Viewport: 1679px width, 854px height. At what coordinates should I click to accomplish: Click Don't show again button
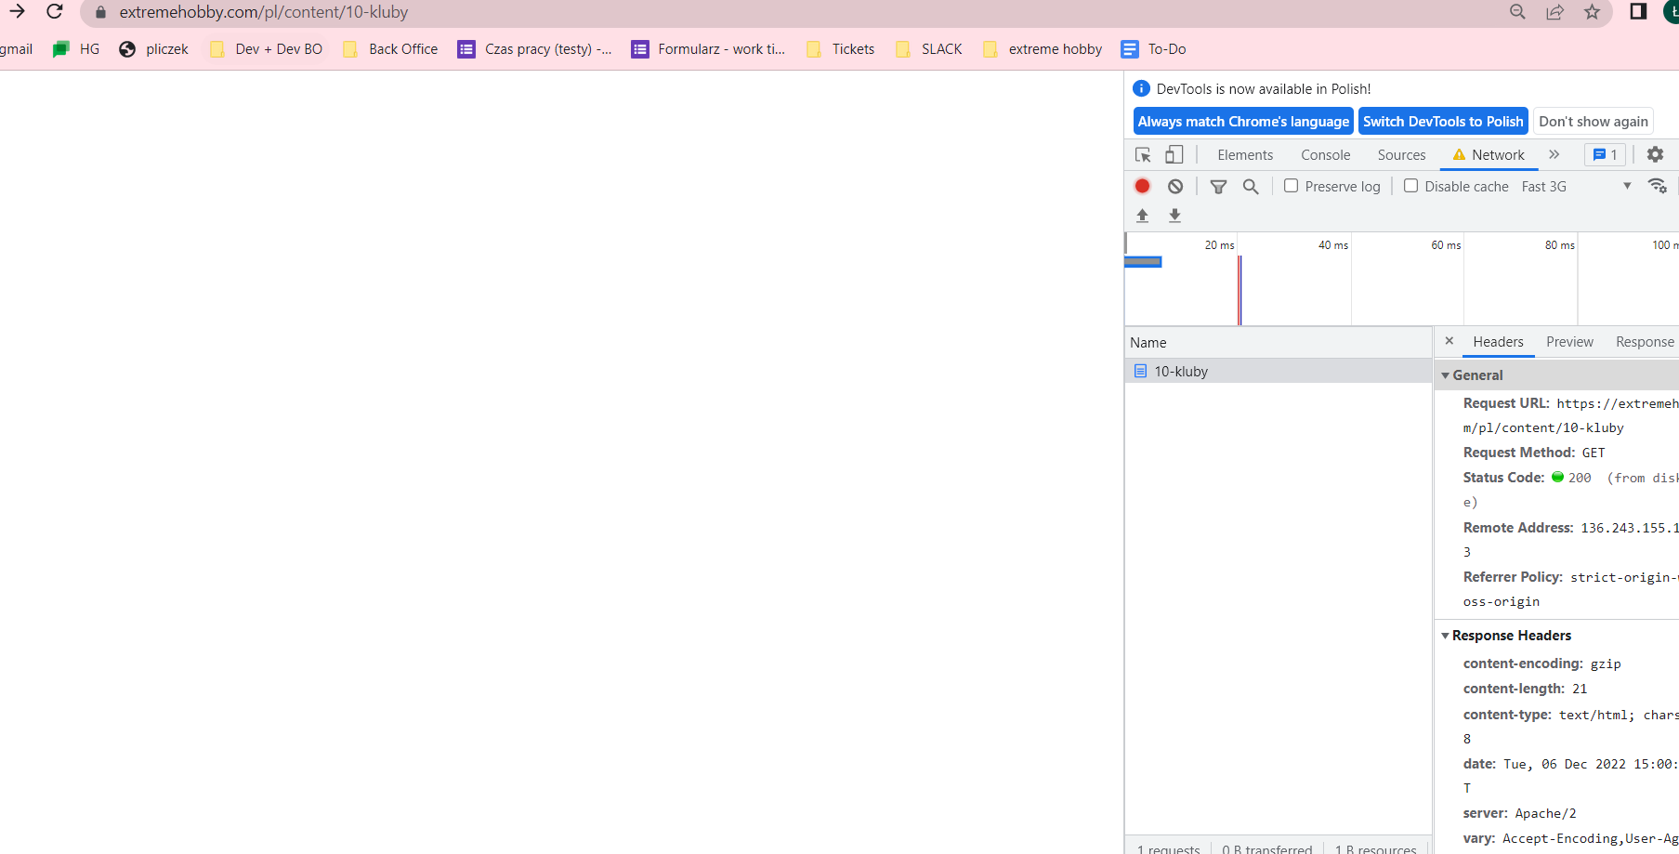1594,122
